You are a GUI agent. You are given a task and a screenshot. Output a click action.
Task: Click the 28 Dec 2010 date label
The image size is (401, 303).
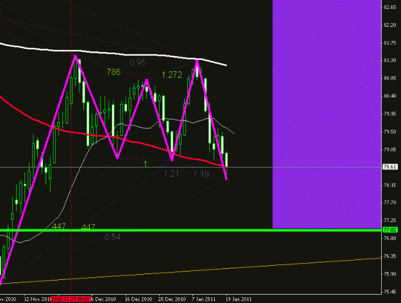coord(172,299)
